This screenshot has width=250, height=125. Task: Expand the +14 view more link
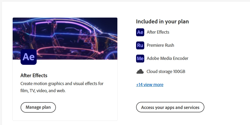pyautogui.click(x=150, y=85)
